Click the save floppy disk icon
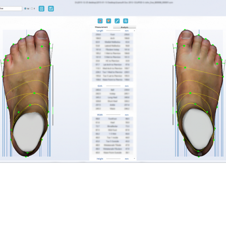 click(51, 8)
